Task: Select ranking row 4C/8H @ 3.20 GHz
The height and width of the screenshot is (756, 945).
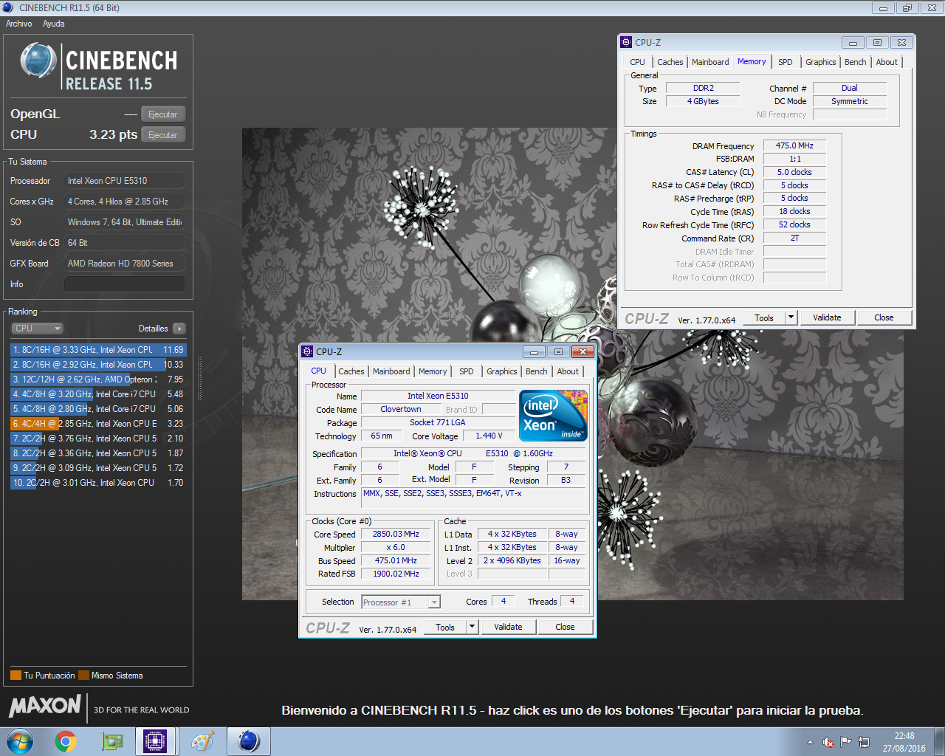Action: (98, 394)
